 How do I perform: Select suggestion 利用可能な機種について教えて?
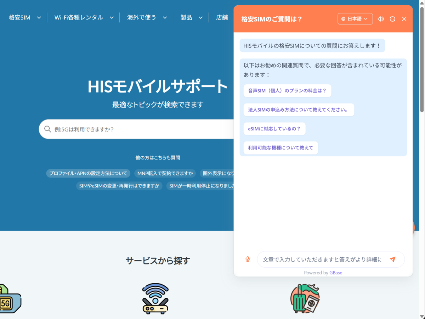(x=280, y=148)
